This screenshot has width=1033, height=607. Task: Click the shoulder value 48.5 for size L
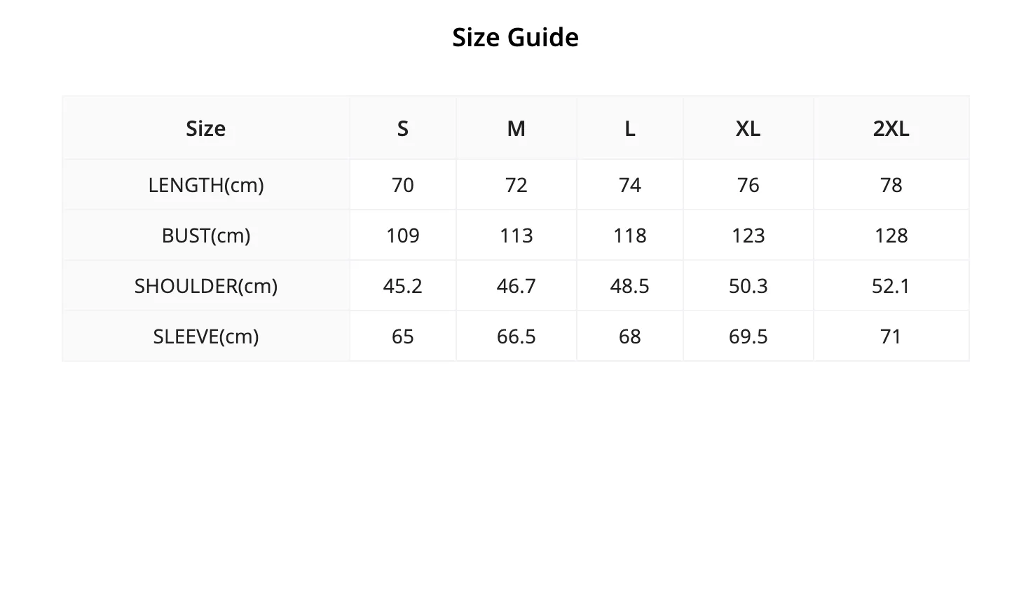630,286
